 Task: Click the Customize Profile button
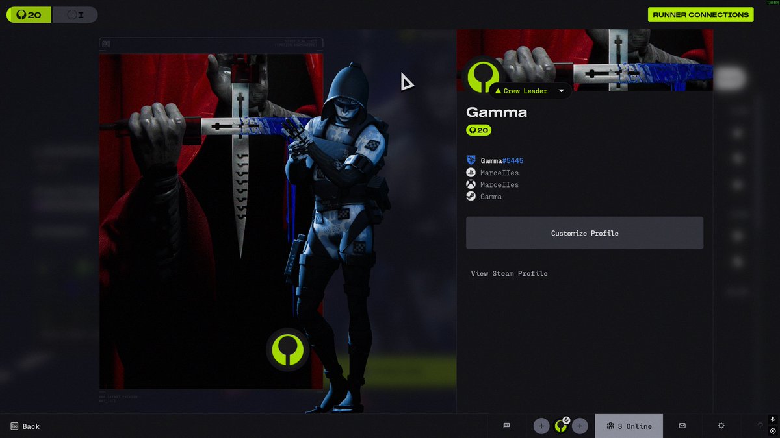pyautogui.click(x=584, y=233)
